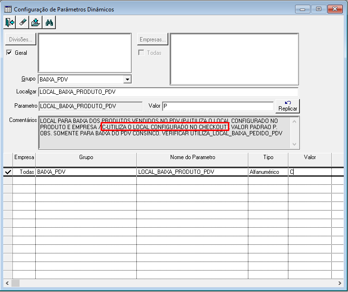This screenshot has width=348, height=292.
Task: Click the Todas cell in the grid row
Action: tap(24, 172)
